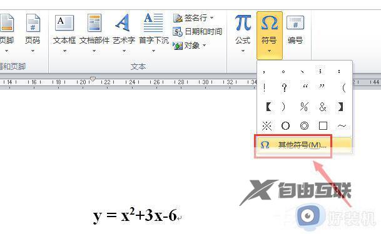Click the 编号 number icon
The image size is (381, 234).
coord(295,23)
